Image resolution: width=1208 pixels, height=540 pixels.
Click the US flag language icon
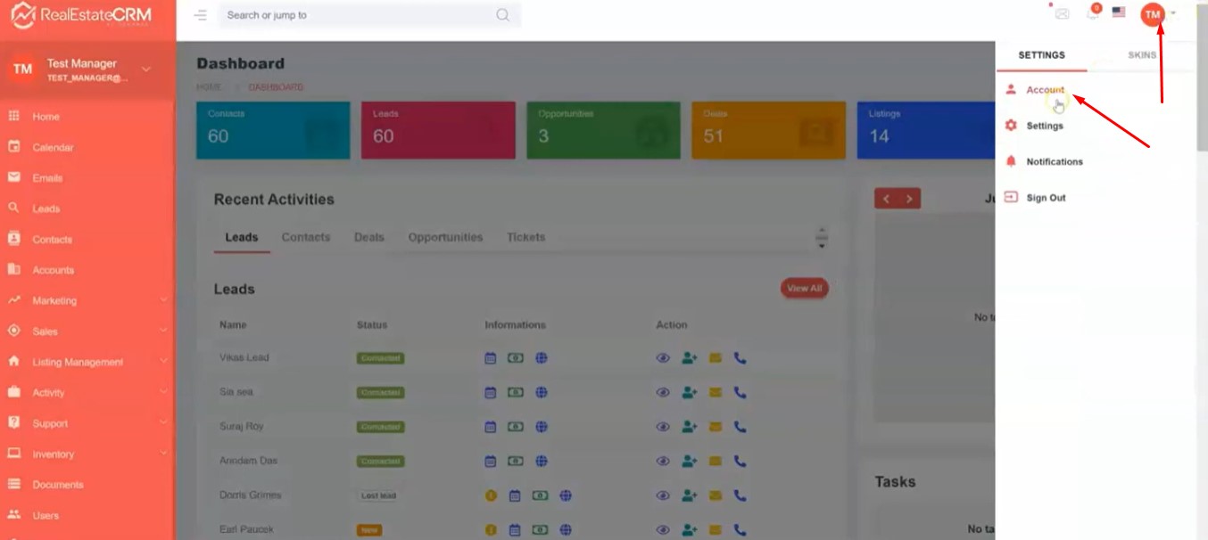tap(1119, 13)
